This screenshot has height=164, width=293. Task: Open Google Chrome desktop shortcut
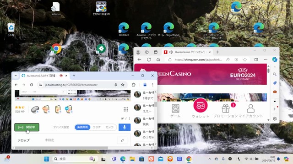point(56,50)
